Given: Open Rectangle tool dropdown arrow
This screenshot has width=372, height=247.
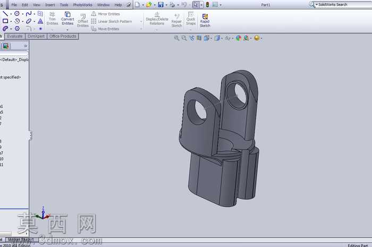Looking at the screenshot, I should (11, 21).
